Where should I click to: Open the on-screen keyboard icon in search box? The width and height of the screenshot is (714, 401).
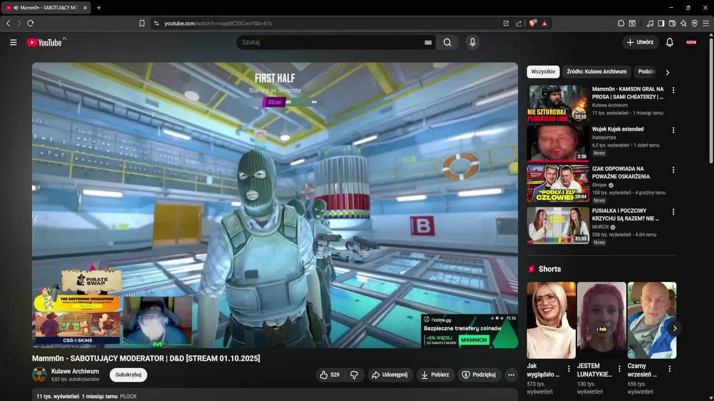pyautogui.click(x=428, y=42)
